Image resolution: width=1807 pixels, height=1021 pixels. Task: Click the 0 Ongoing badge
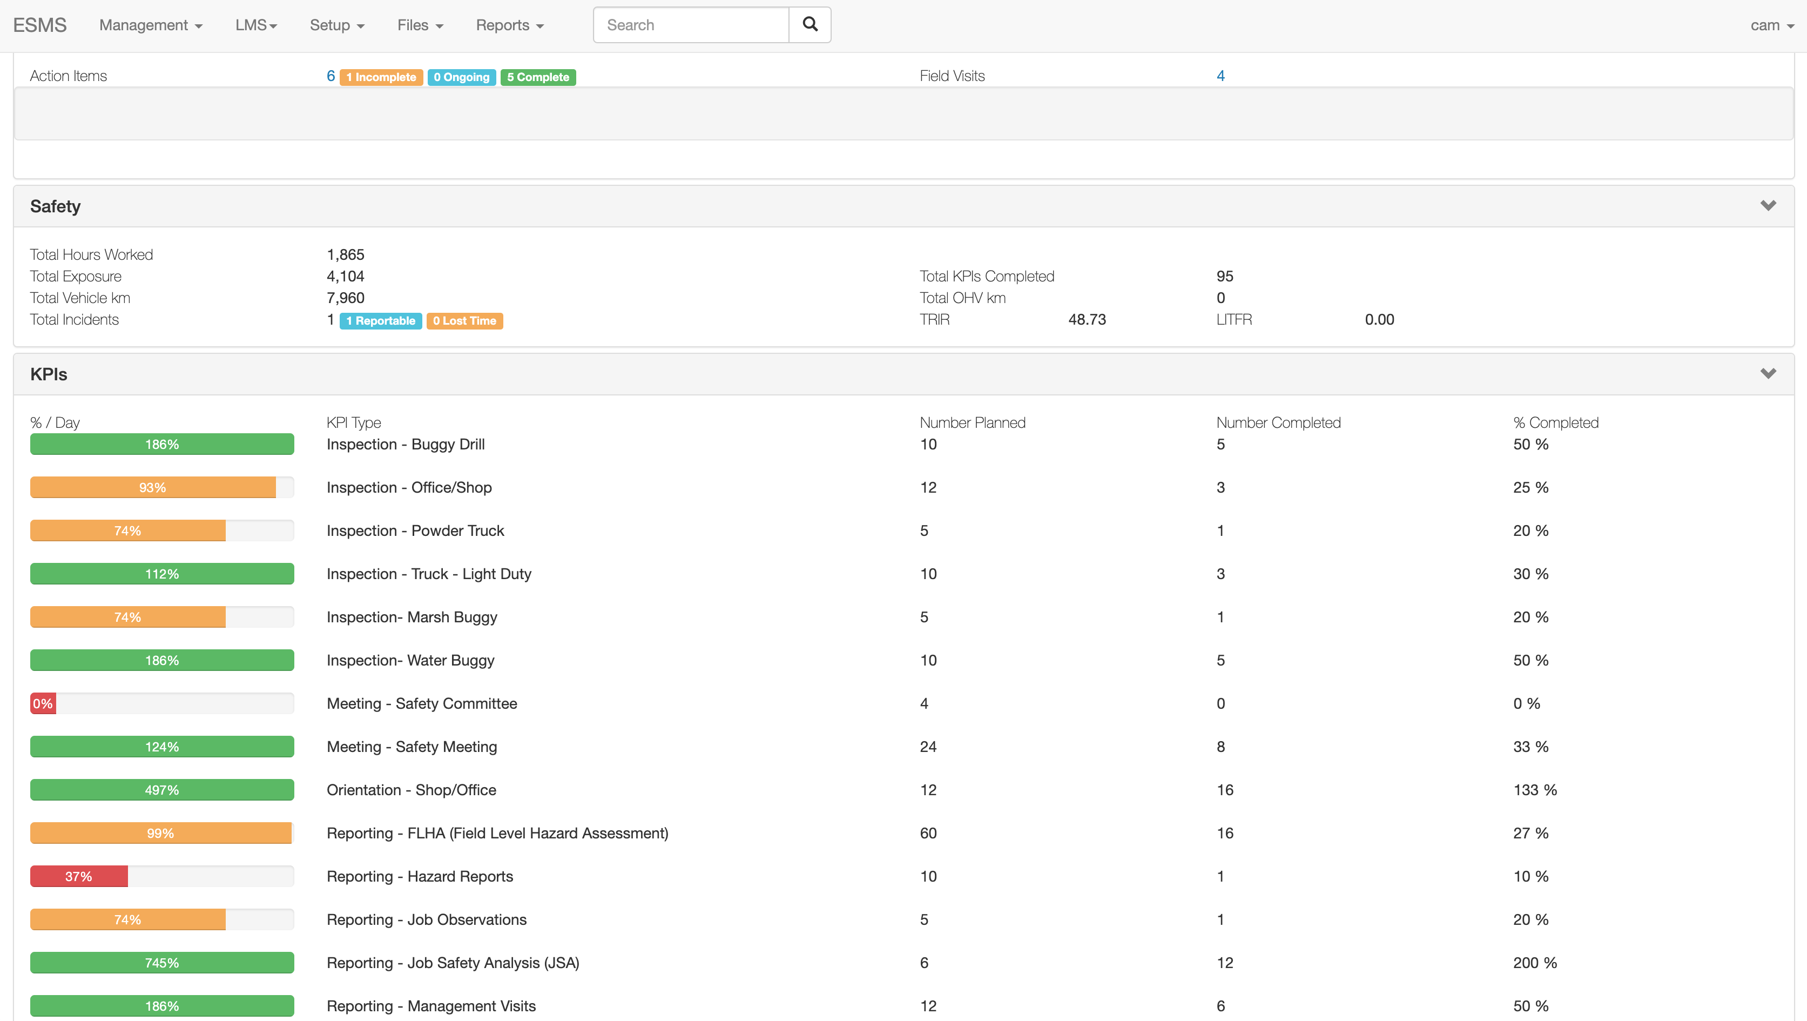coord(461,77)
